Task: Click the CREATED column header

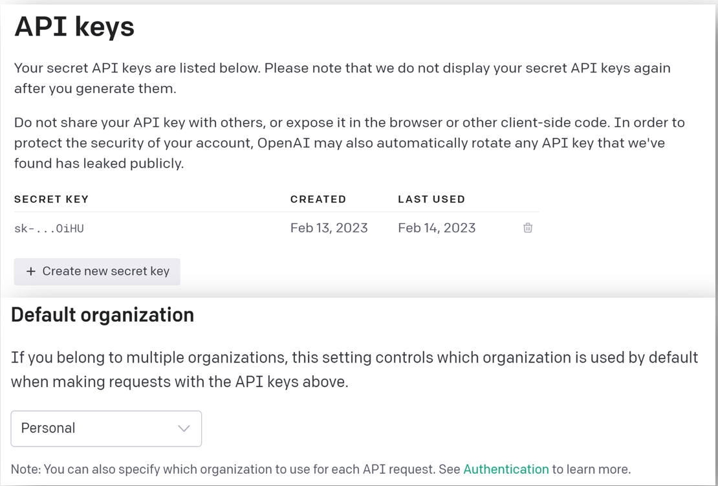Action: click(318, 199)
